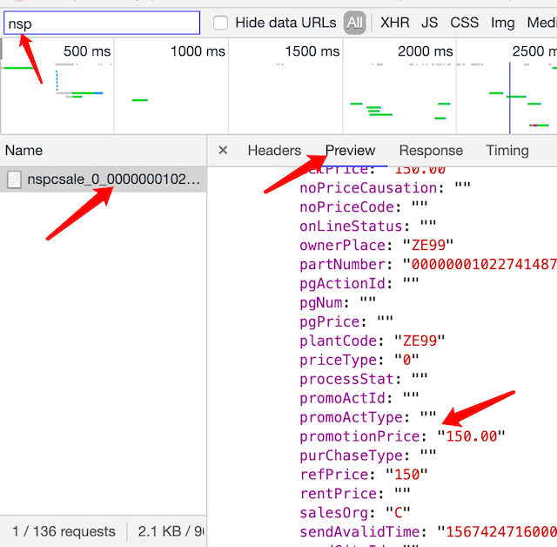Switch to the Headers tab
The image size is (557, 547).
pos(274,151)
